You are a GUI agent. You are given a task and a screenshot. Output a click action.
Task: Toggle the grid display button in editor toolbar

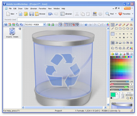69,25
